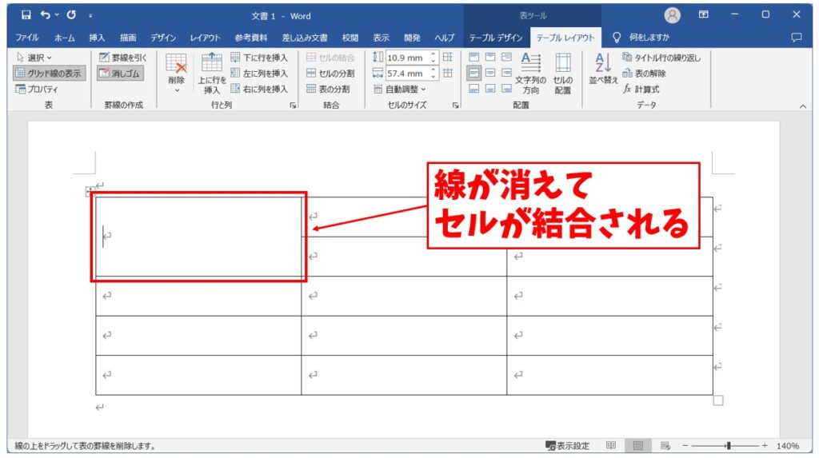819x458 pixels.
Task: Undo the last action
Action: (46, 15)
